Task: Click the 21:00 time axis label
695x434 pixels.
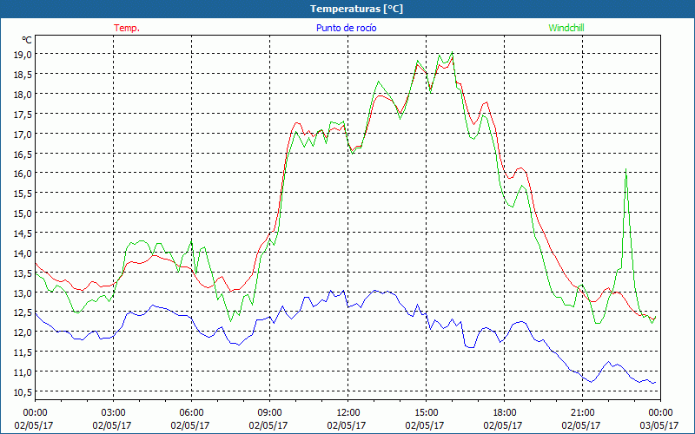Action: pos(582,413)
